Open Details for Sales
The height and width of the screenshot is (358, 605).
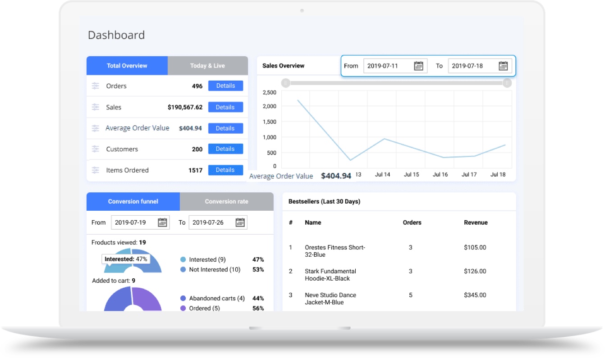click(225, 107)
